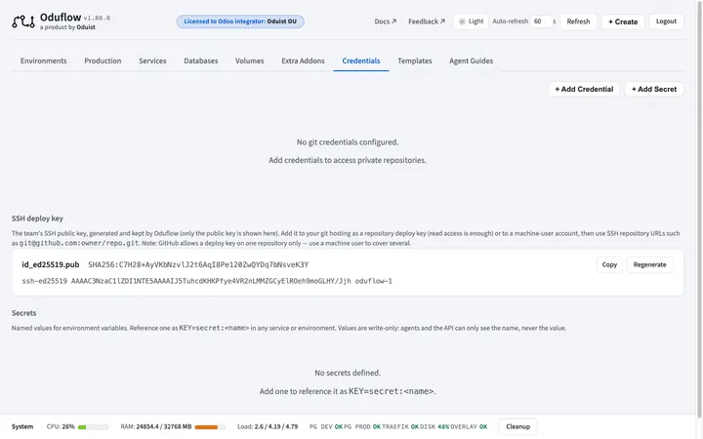Click the OVERLAY OK status entry

[x=469, y=426]
